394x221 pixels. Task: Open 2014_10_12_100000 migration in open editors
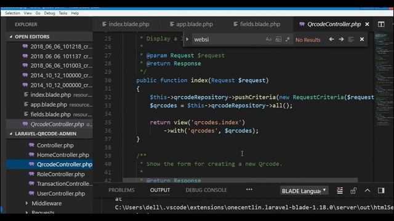tap(49, 76)
